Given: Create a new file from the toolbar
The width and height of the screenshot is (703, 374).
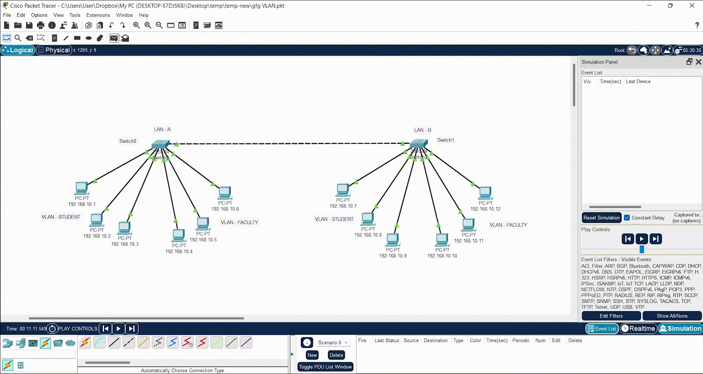Looking at the screenshot, I should [x=7, y=25].
